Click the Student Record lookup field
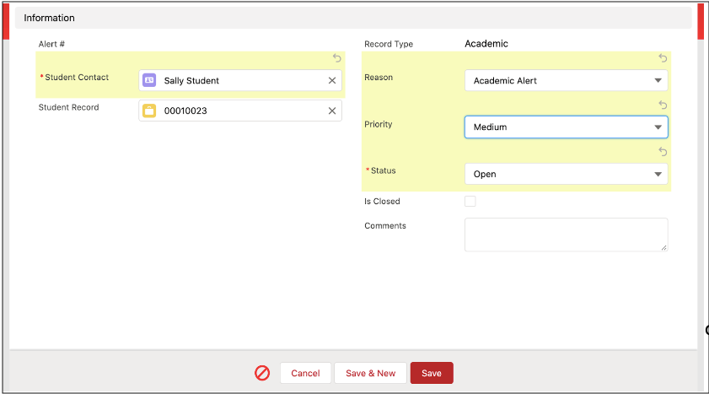Screen dimensions: 709x394 coord(240,111)
